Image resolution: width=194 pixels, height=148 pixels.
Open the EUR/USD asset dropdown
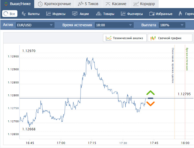(x=35, y=25)
